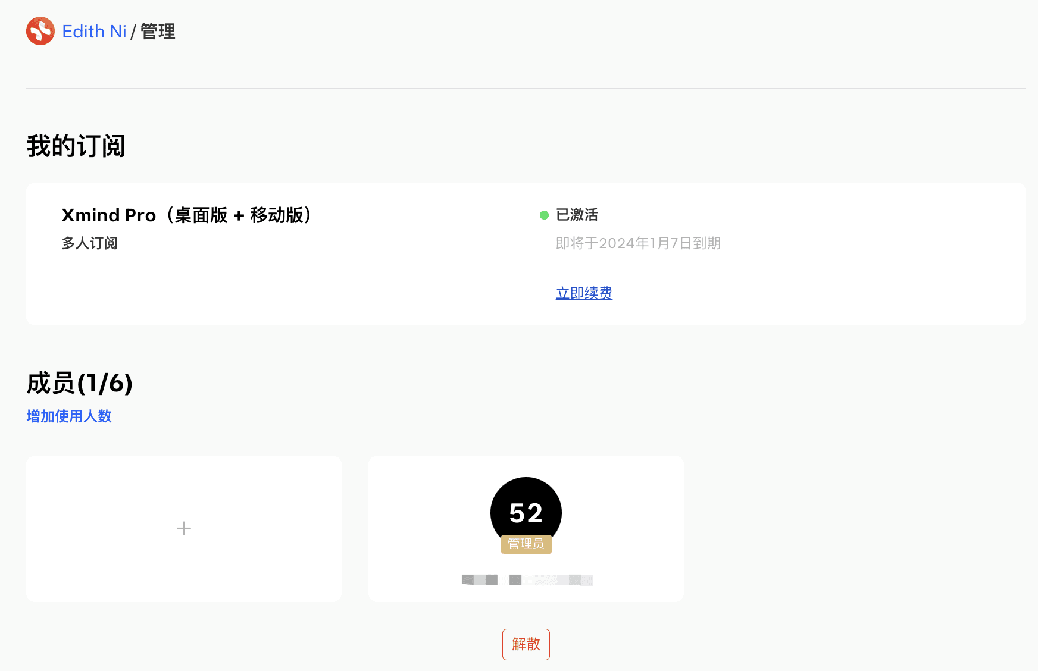
Task: Click the 2024年1月7日 expiry date notice
Action: (638, 243)
